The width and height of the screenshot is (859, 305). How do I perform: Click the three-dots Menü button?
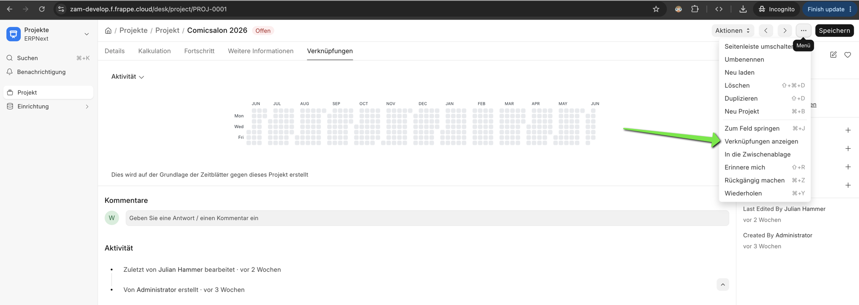[x=803, y=30]
